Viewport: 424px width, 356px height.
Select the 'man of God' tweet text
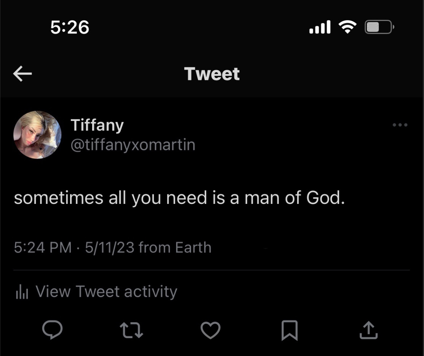[x=179, y=198]
